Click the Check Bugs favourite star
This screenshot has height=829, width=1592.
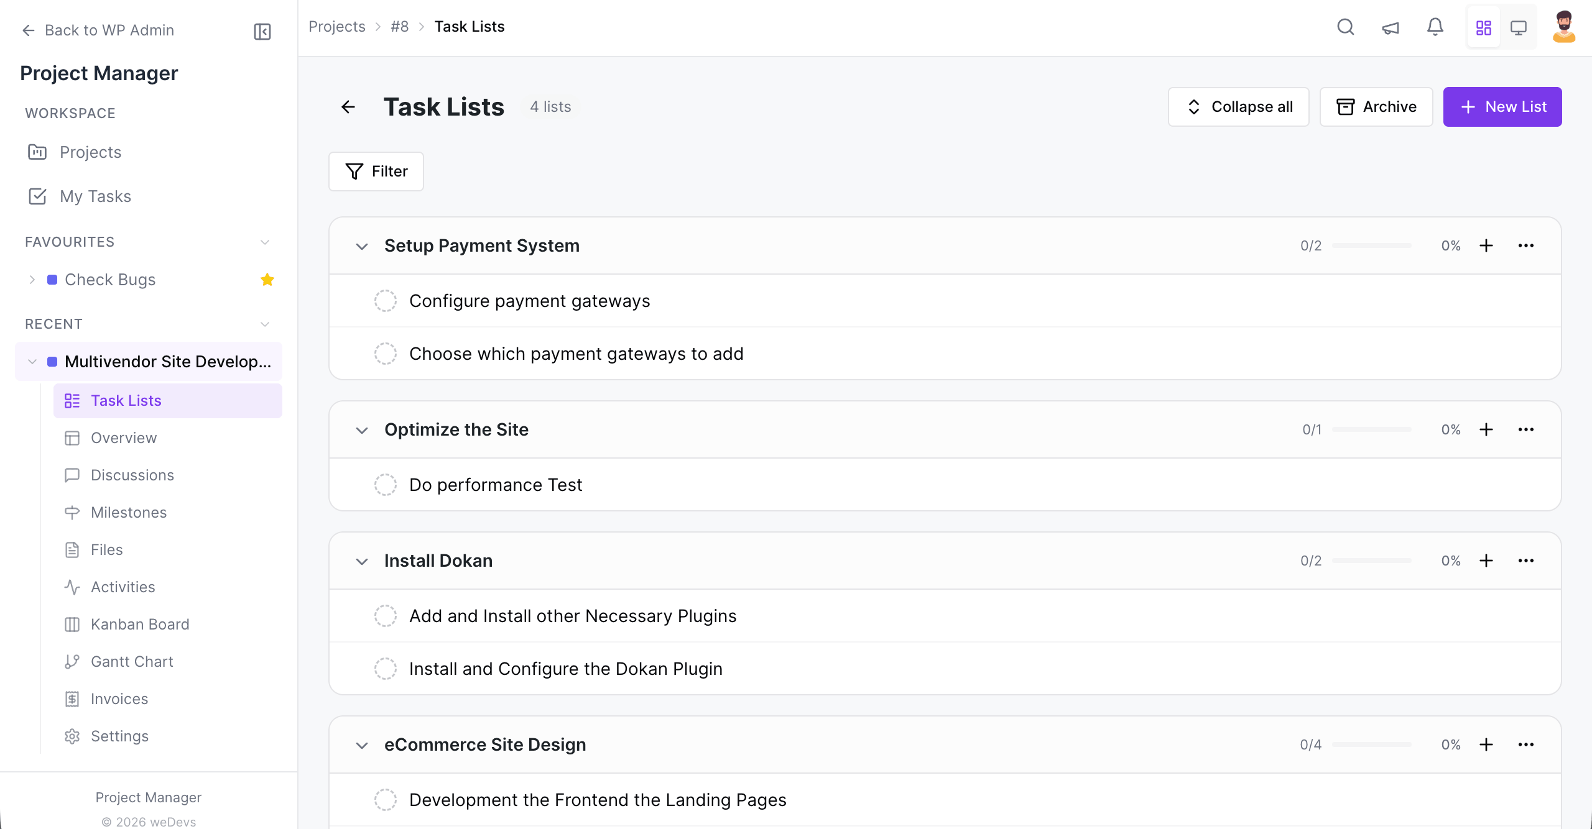tap(267, 280)
